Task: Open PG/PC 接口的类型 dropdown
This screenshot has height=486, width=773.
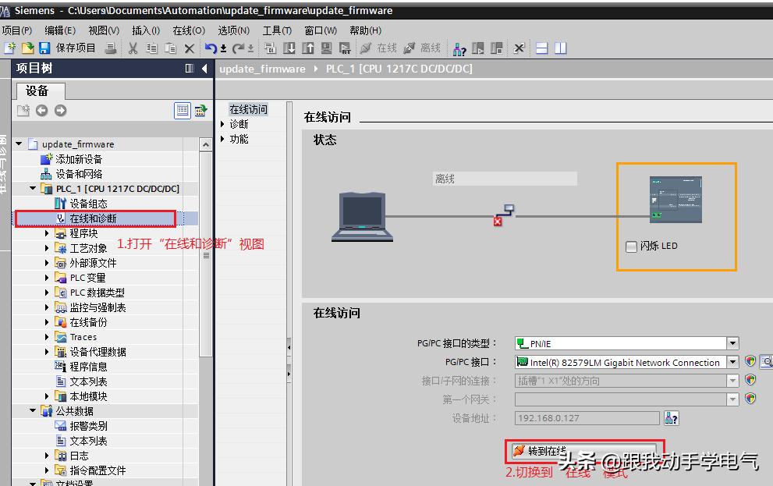Action: click(732, 343)
